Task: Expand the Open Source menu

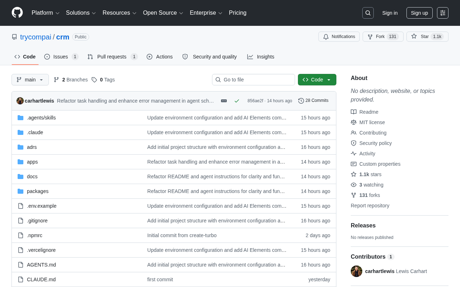Action: 163,13
